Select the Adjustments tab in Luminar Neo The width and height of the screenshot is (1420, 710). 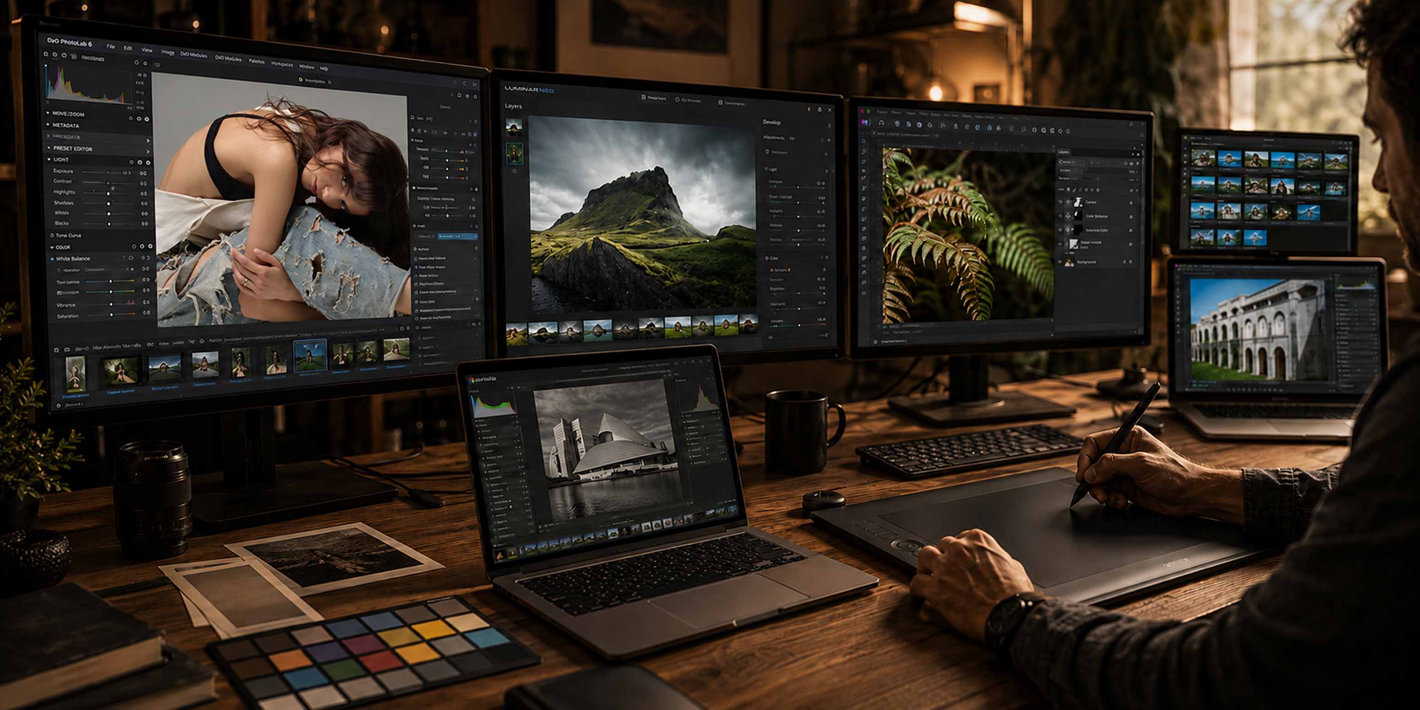774,137
